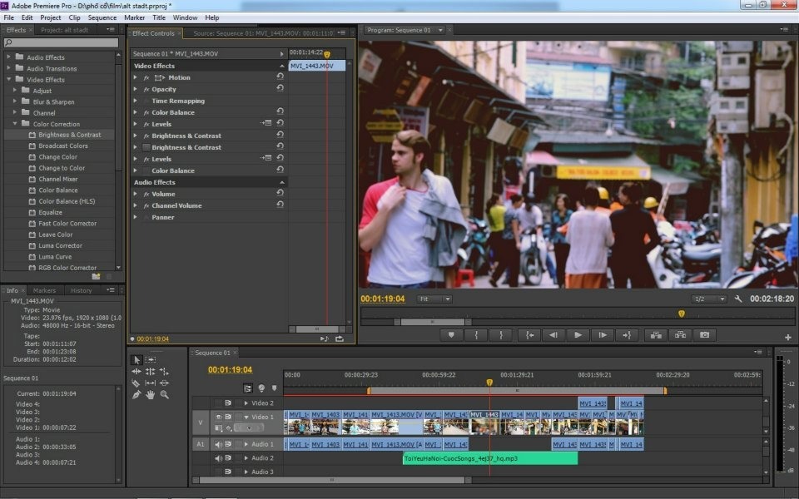Select the Selection arrow tool
Screen dimensions: 799x499
click(136, 360)
